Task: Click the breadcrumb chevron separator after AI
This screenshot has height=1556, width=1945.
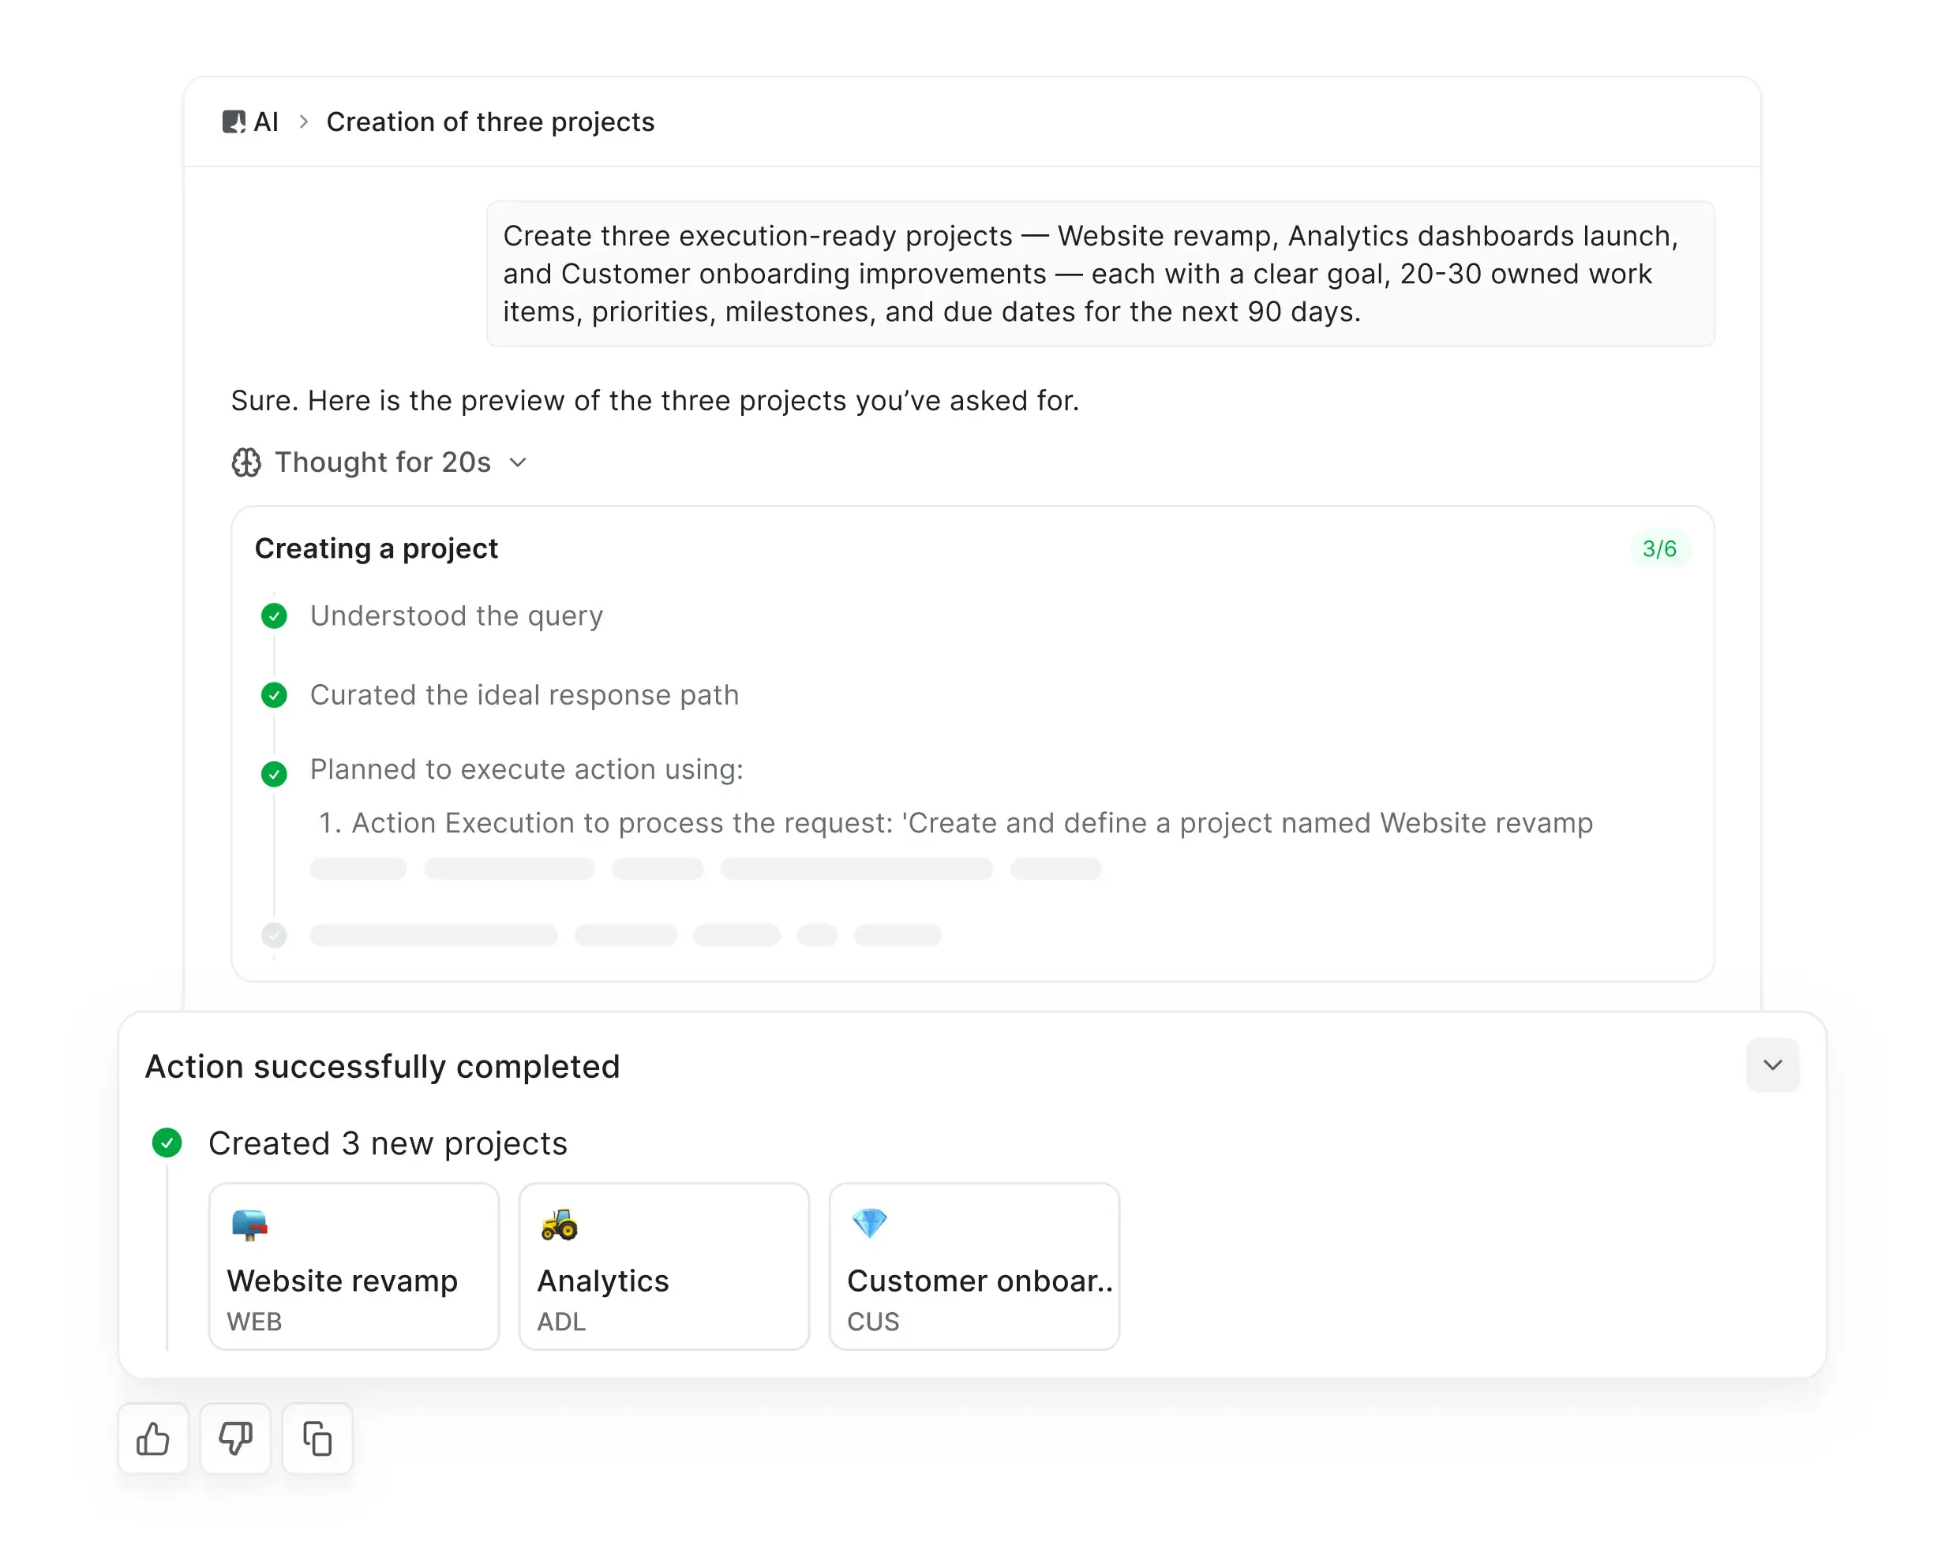Action: [304, 122]
